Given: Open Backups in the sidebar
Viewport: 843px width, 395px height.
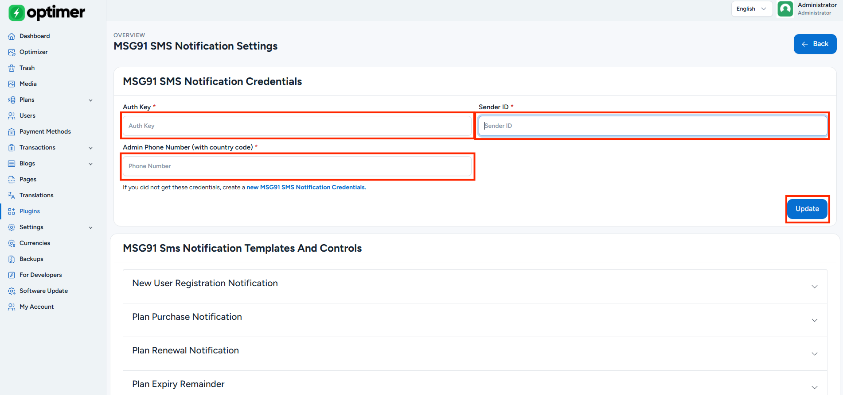Looking at the screenshot, I should point(31,259).
